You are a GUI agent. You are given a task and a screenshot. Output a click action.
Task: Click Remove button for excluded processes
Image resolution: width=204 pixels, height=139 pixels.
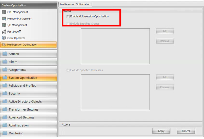click(165, 87)
